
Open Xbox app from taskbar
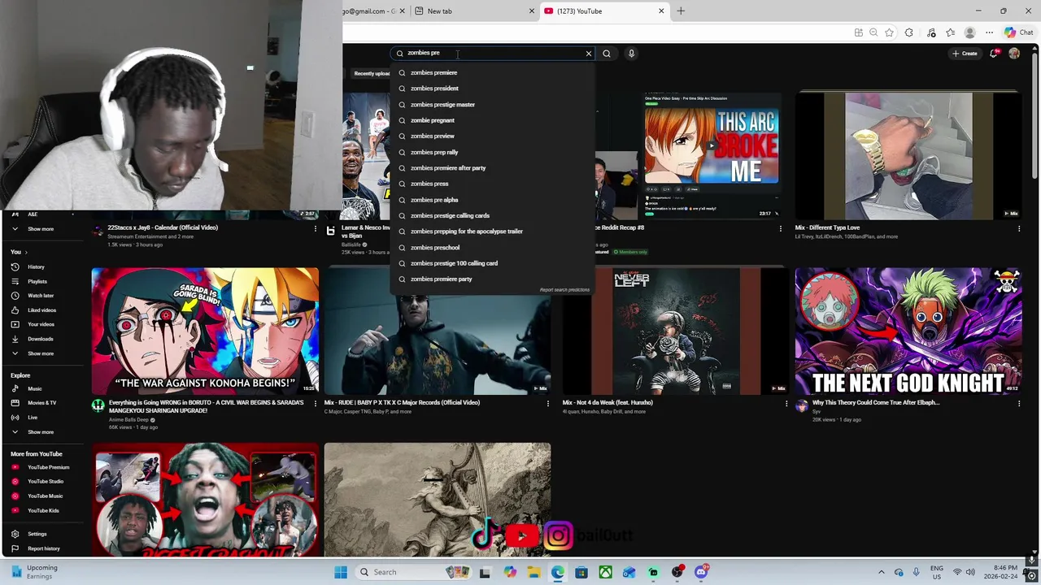[x=606, y=572]
